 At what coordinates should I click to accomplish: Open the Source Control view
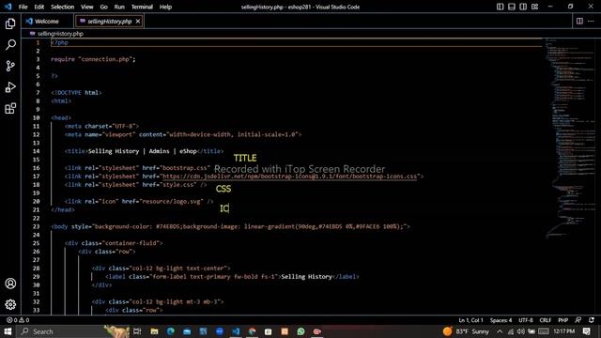[x=10, y=66]
